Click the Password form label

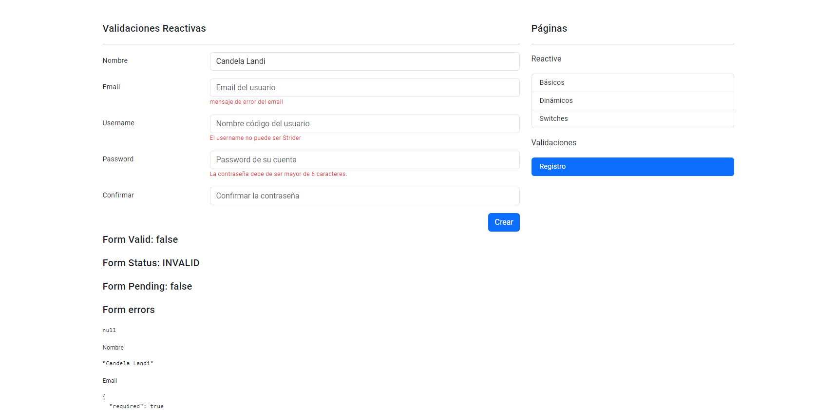pyautogui.click(x=118, y=159)
